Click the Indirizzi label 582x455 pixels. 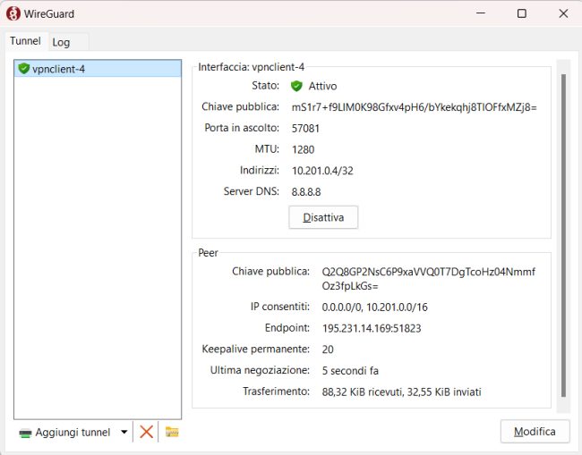click(260, 170)
